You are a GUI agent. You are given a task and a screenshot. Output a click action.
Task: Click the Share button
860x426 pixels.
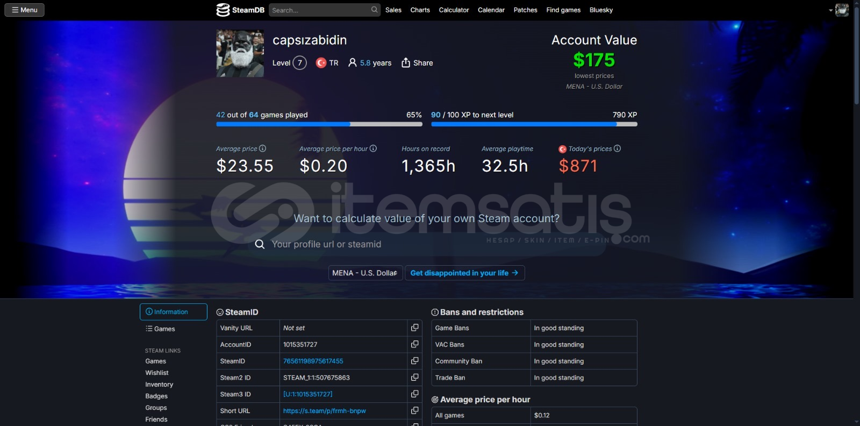[x=417, y=63]
